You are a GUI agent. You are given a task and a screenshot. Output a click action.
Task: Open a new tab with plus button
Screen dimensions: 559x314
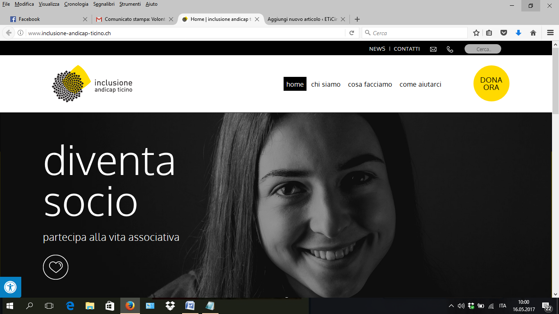tap(357, 19)
